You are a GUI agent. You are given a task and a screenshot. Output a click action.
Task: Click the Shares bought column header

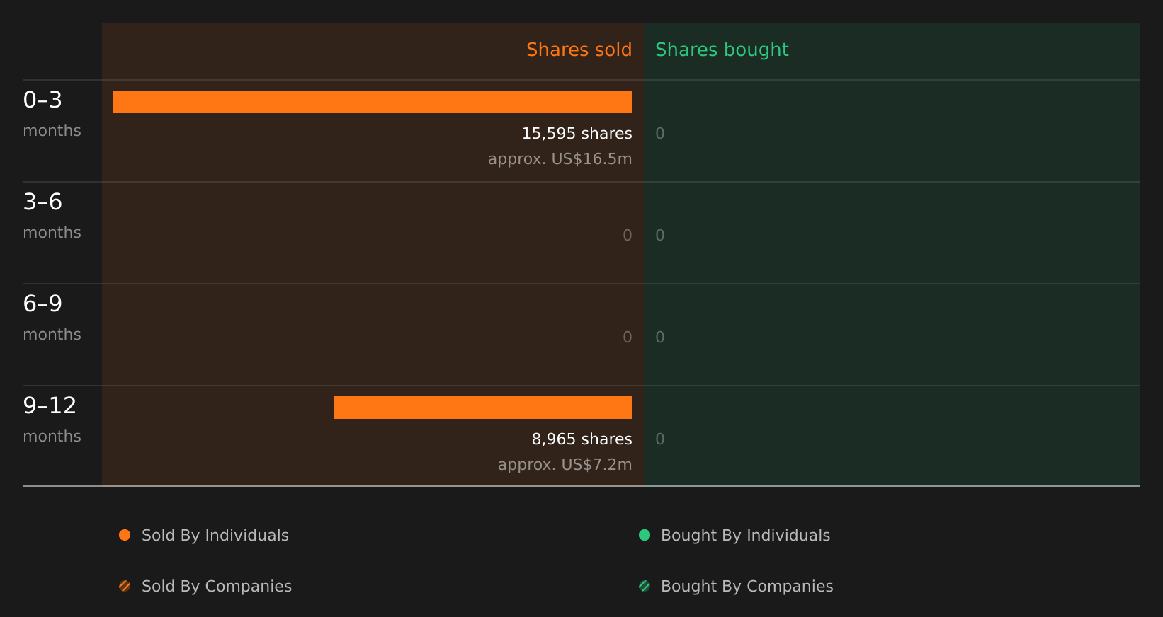click(x=722, y=50)
